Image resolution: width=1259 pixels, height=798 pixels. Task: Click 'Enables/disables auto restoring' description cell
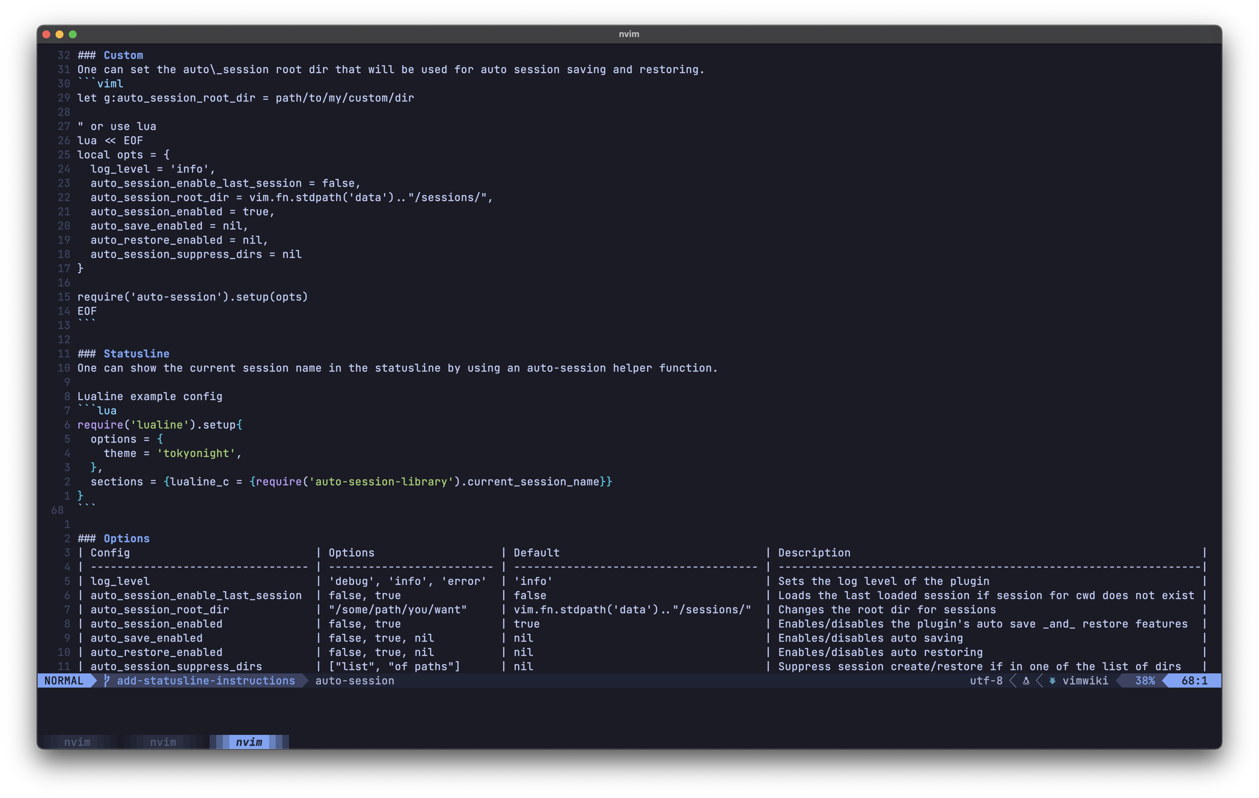click(880, 652)
